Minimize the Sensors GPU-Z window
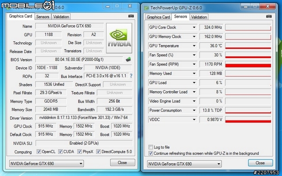Image resolution: width=282 pixels, height=176 pixels. point(245,7)
